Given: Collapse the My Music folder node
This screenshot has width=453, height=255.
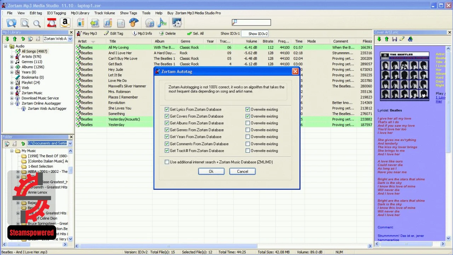Looking at the screenshot, I should click(x=12, y=151).
